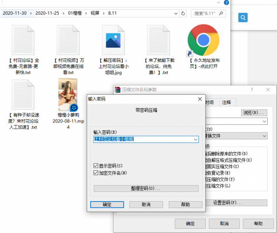The image size is (277, 233).
Task: Click the 整理密码(O)... button
Action: point(146,188)
